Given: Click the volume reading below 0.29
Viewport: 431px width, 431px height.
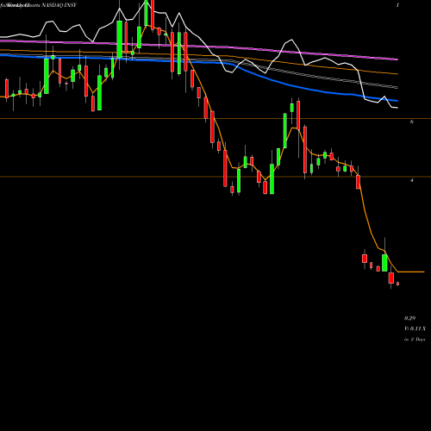Looking at the screenshot, I should pyautogui.click(x=415, y=328).
